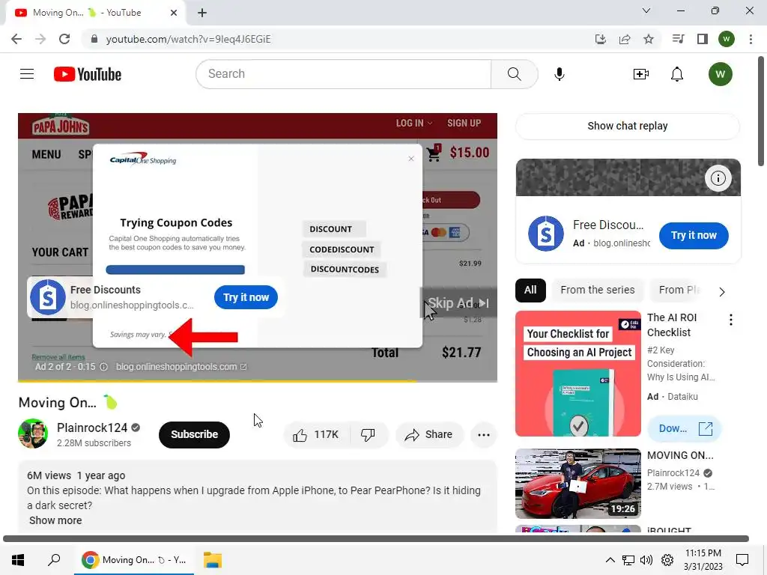767x575 pixels.
Task: Click the horizontal scrollbar
Action: click(376, 538)
